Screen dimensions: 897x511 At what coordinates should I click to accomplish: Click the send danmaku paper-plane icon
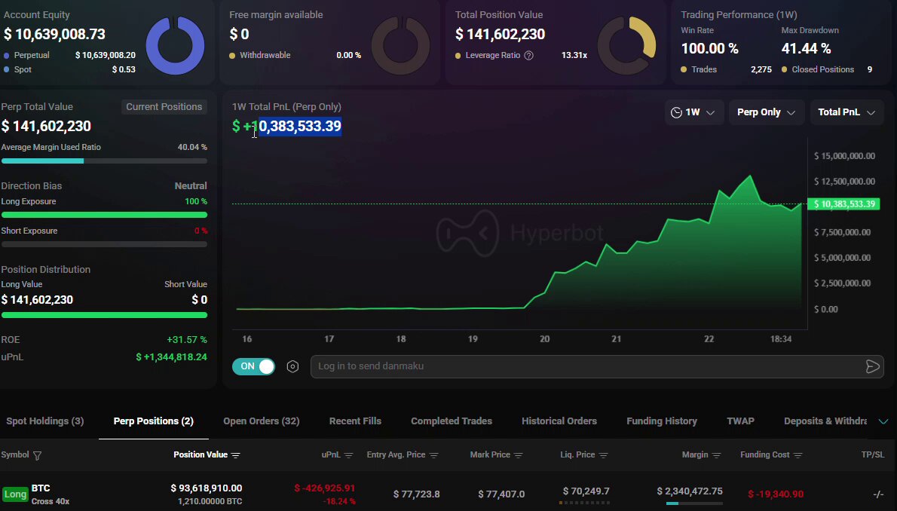(x=872, y=366)
